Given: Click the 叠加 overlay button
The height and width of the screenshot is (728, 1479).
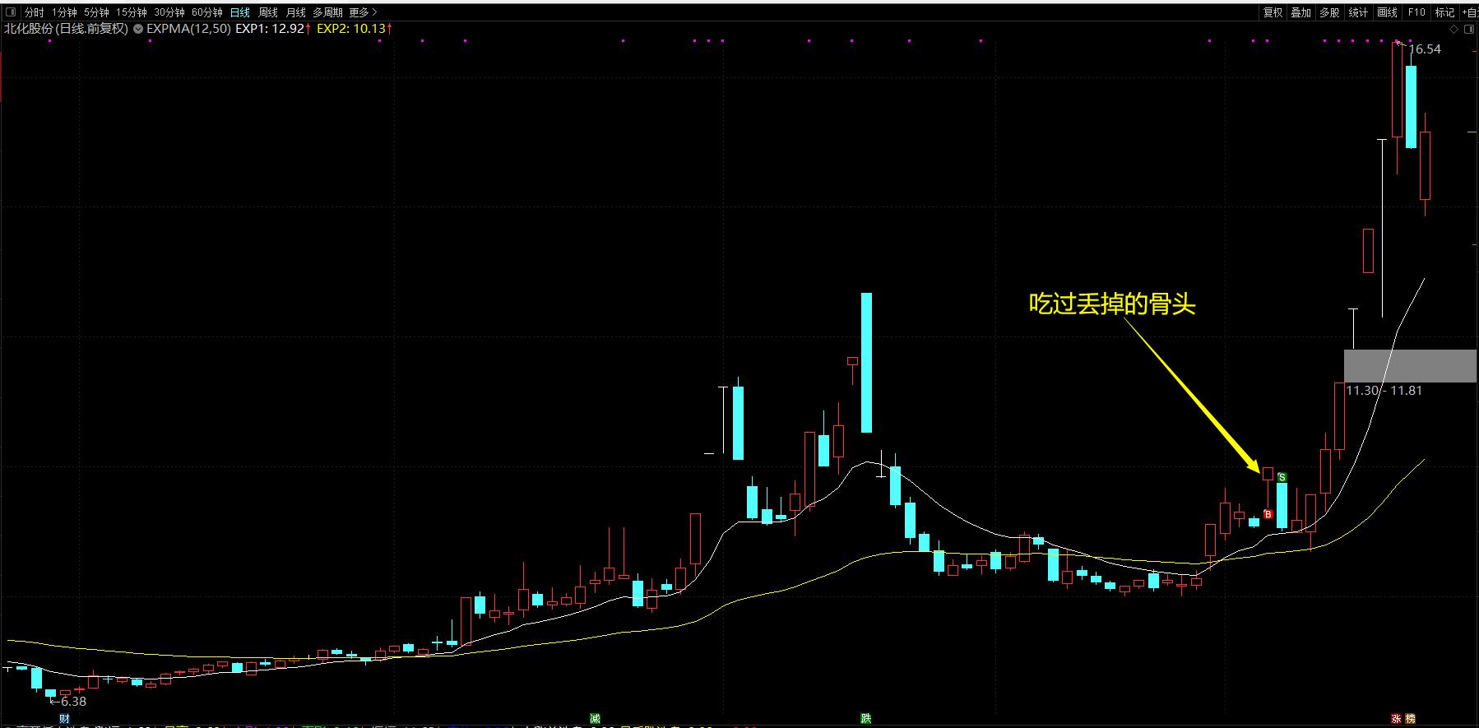Looking at the screenshot, I should click(x=1300, y=12).
